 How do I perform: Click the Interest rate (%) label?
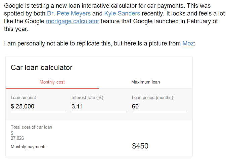pyautogui.click(x=87, y=98)
